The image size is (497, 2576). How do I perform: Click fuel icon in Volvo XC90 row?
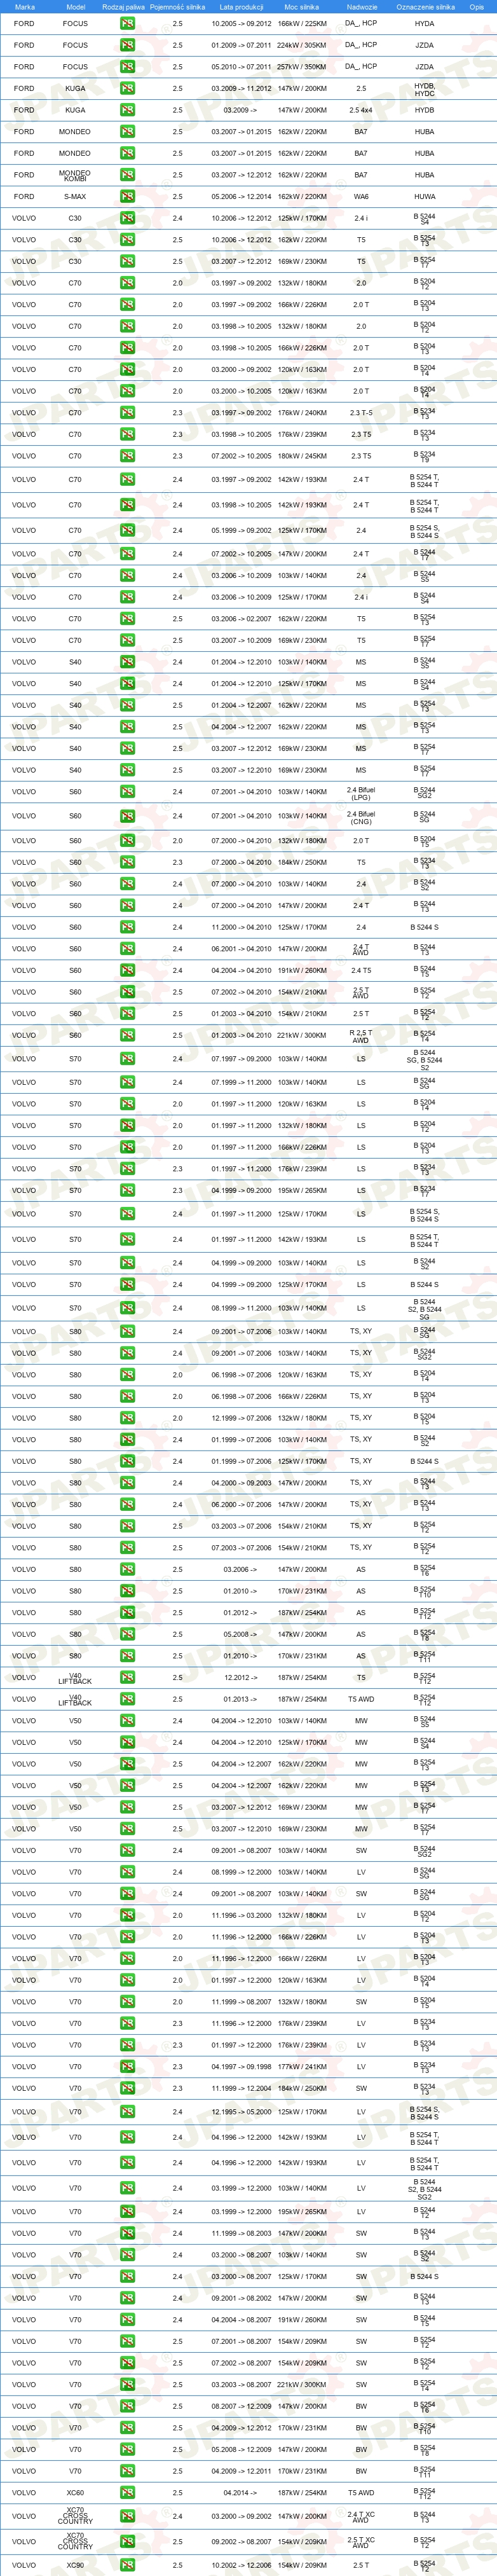(x=127, y=2565)
